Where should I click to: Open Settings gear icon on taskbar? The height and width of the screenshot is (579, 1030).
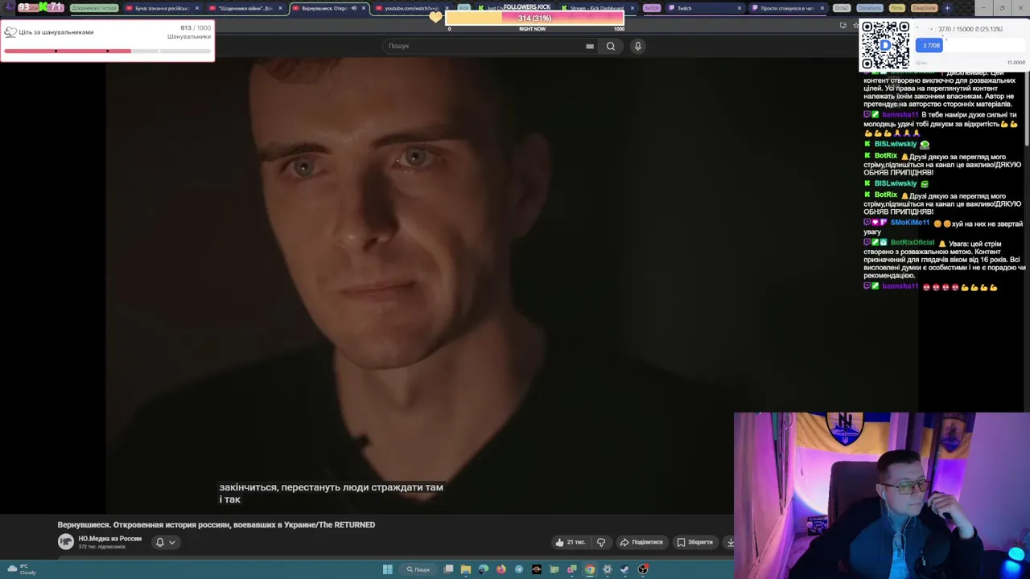pyautogui.click(x=608, y=569)
